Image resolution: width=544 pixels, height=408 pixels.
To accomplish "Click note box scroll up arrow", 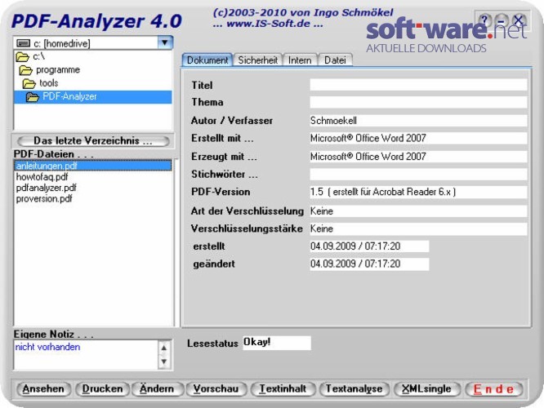I will pyautogui.click(x=164, y=348).
